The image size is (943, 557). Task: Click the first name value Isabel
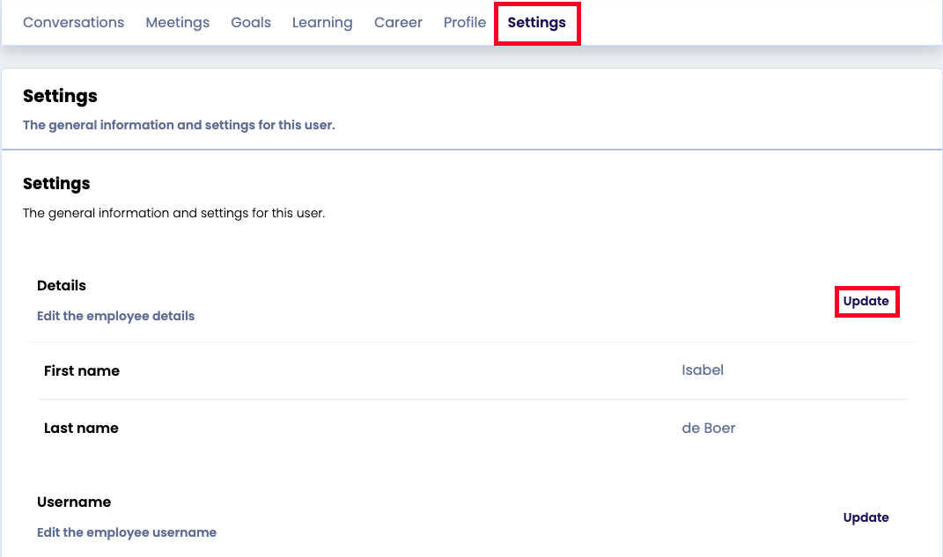(702, 370)
